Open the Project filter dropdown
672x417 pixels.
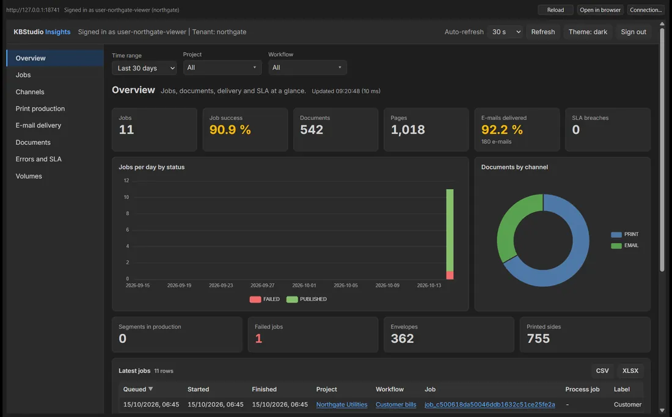(x=222, y=67)
